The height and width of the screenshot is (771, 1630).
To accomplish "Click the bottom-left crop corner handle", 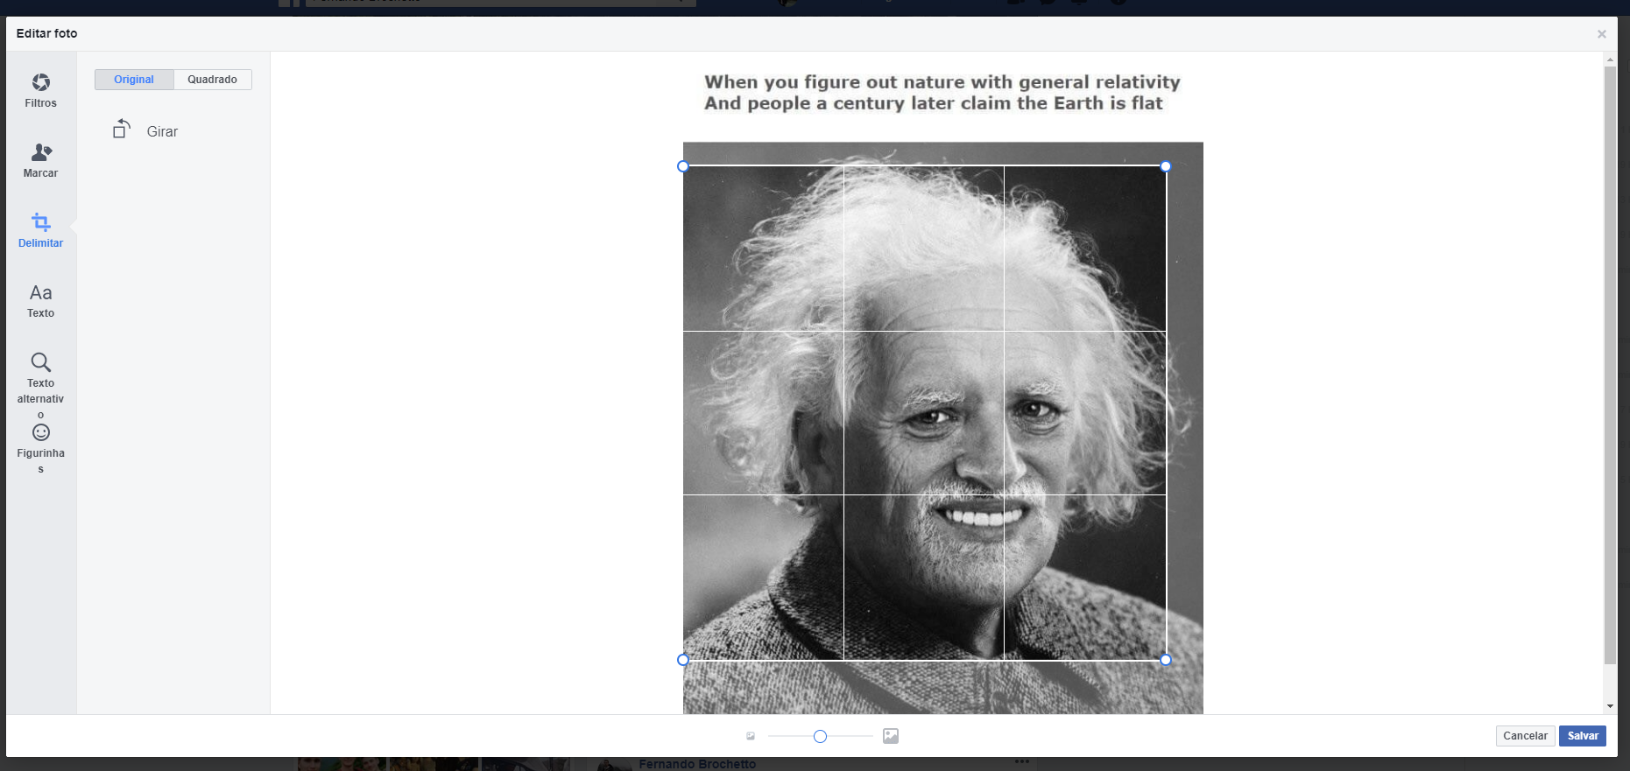I will click(x=683, y=660).
